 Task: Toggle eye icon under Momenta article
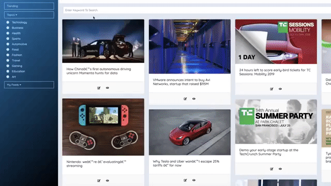(108, 88)
